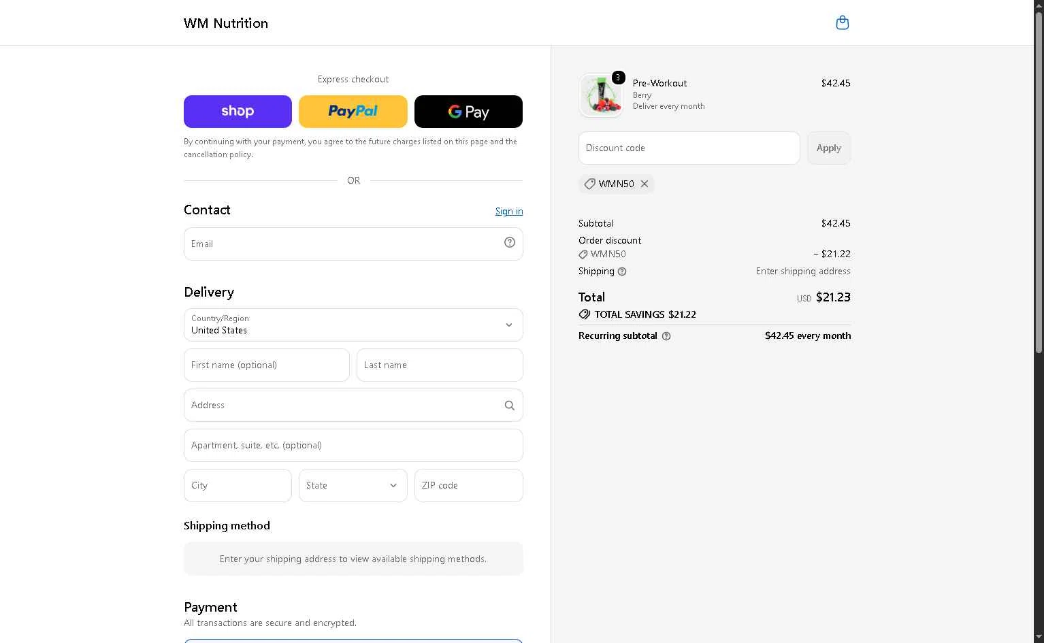Go to WM Nutrition store home
The height and width of the screenshot is (643, 1044).
[226, 23]
